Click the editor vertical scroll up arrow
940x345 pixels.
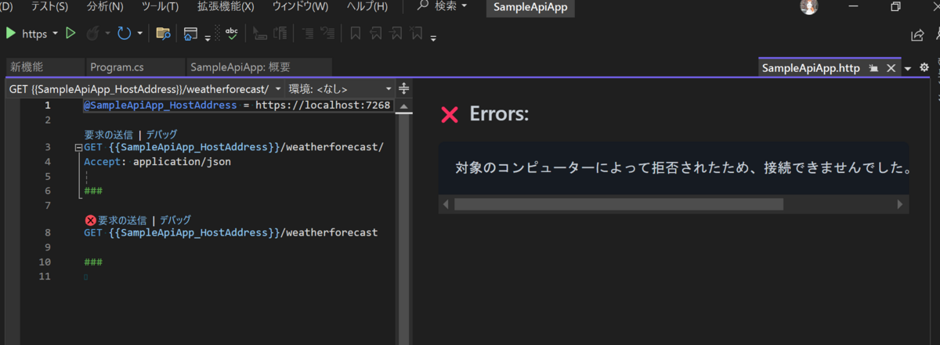coord(404,106)
